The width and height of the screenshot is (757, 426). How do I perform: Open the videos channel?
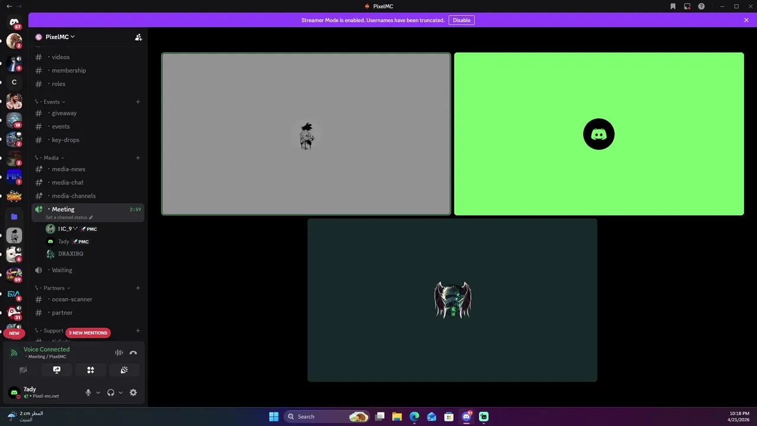(88, 57)
